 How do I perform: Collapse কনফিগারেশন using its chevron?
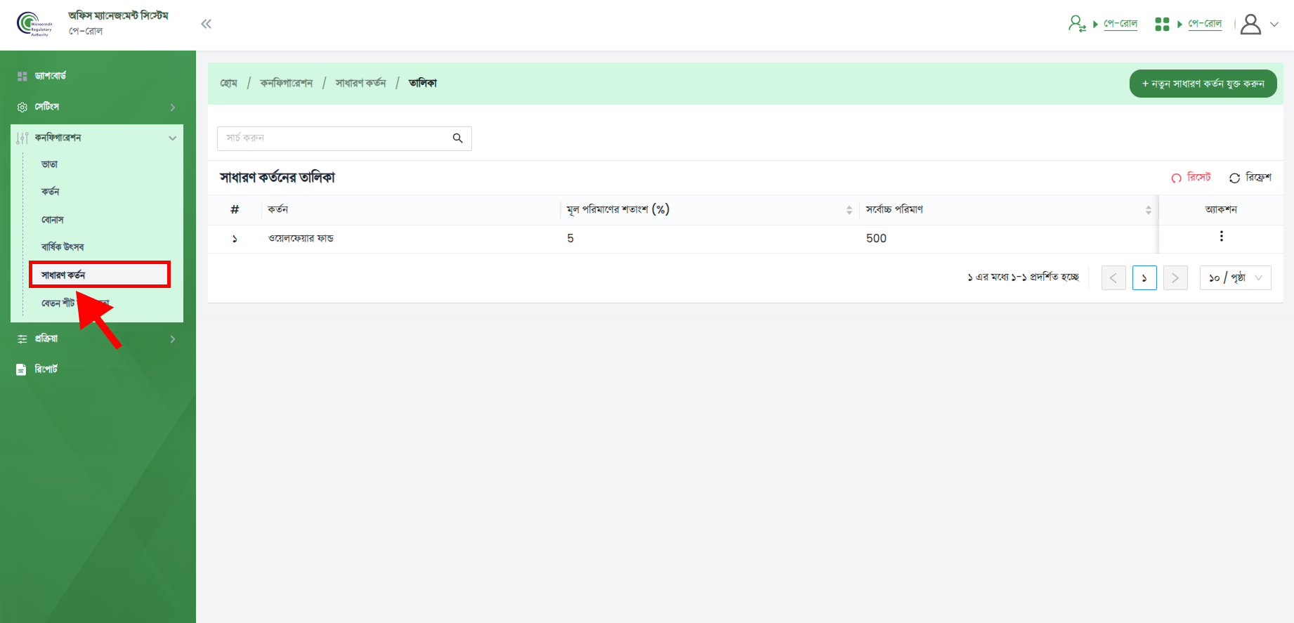(173, 138)
